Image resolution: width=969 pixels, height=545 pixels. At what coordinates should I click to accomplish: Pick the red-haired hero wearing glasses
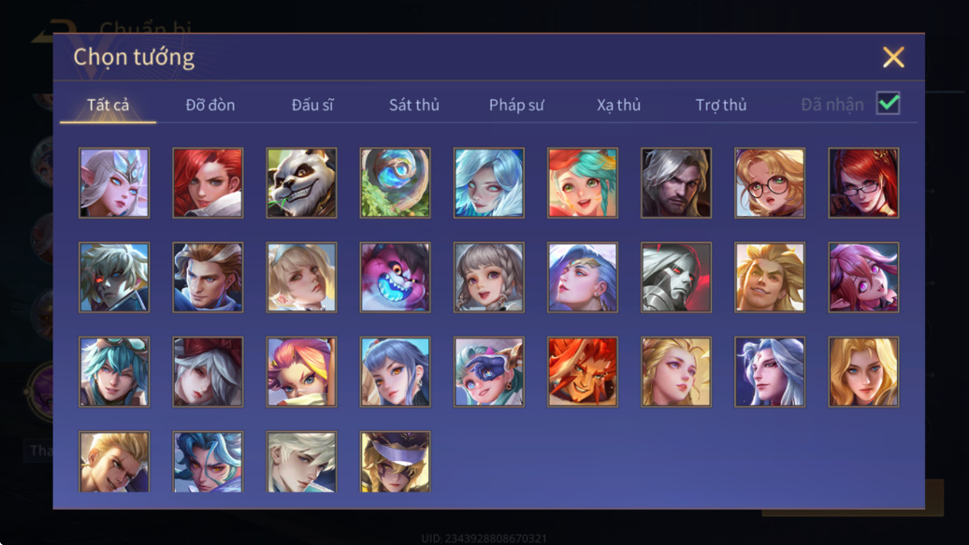863,183
